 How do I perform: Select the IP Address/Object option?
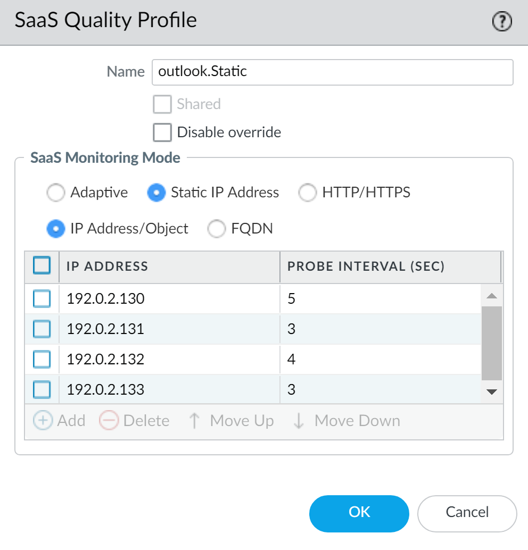tap(56, 229)
